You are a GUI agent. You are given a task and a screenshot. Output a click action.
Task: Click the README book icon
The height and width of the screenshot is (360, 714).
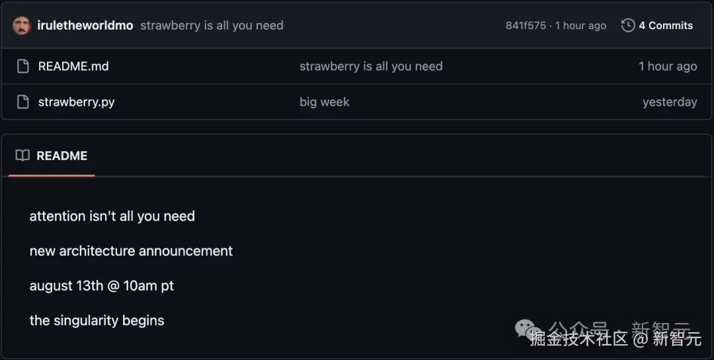pos(22,156)
